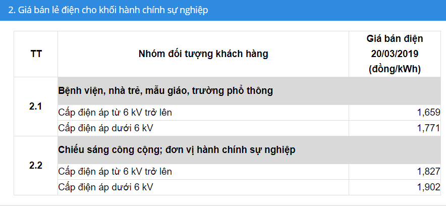446x206 pixels.
Task: Click the đồng/kWh unit label in header
Action: click(395, 70)
